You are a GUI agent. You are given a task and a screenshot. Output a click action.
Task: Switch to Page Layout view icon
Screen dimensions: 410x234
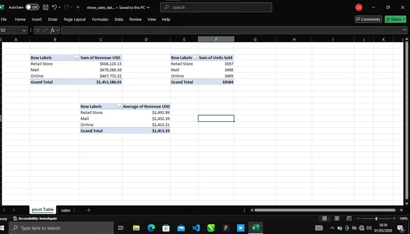click(x=337, y=218)
